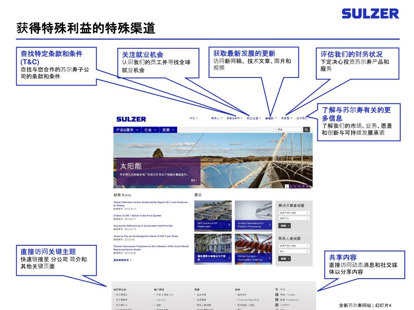The image size is (414, 310).
Task: Click the 产品 & 服务 A-Z footer link
Action: pyautogui.click(x=164, y=295)
